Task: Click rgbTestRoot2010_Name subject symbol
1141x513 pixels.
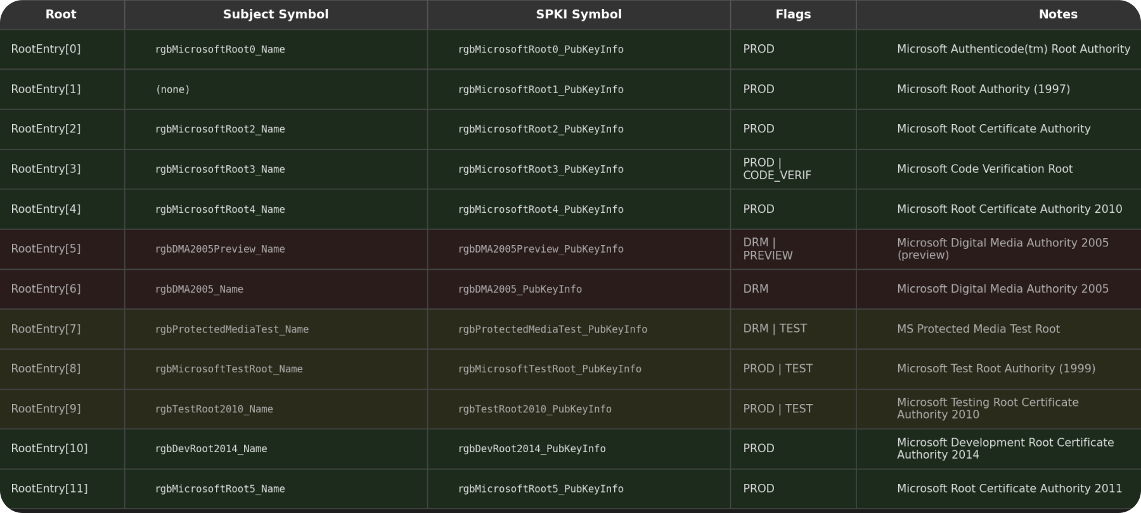Action: 214,408
